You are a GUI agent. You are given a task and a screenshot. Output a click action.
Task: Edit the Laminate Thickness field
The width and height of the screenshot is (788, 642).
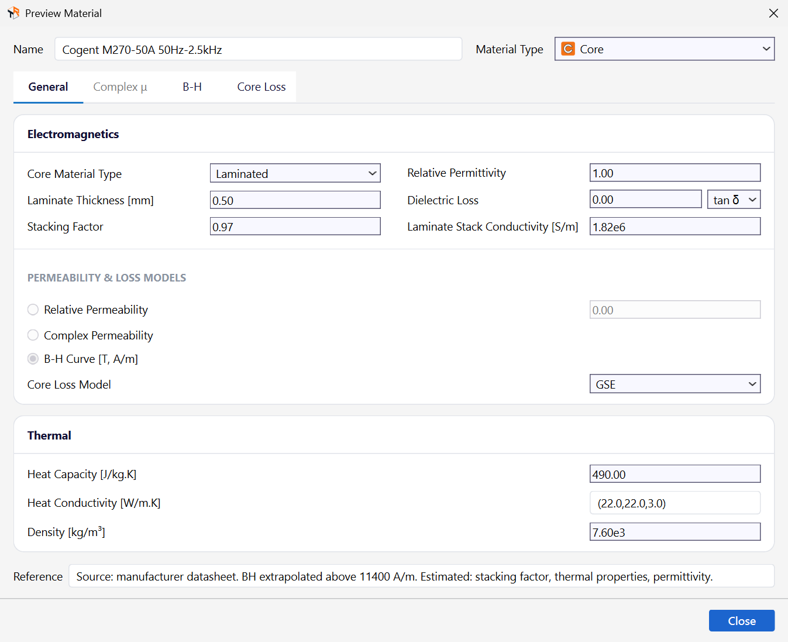295,200
